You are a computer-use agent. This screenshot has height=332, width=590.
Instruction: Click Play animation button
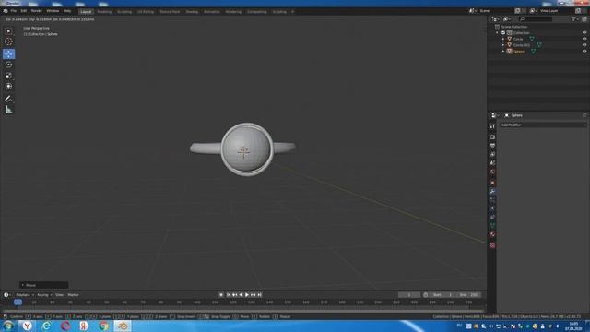point(247,295)
